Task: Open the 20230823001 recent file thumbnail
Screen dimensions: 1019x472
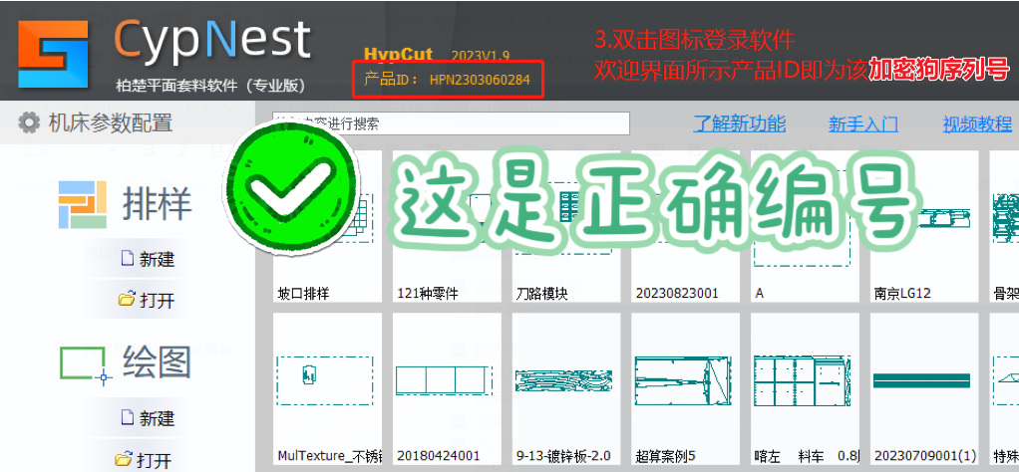Action: (x=686, y=226)
